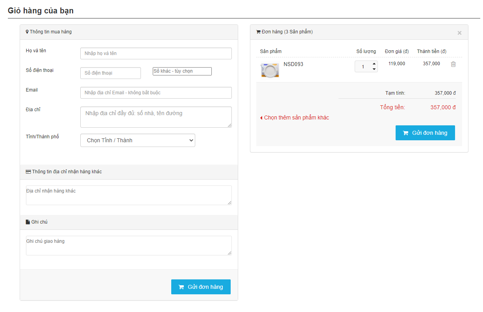Open the Tỉnh/Thành phố dropdown
483x312 pixels.
[x=137, y=140]
